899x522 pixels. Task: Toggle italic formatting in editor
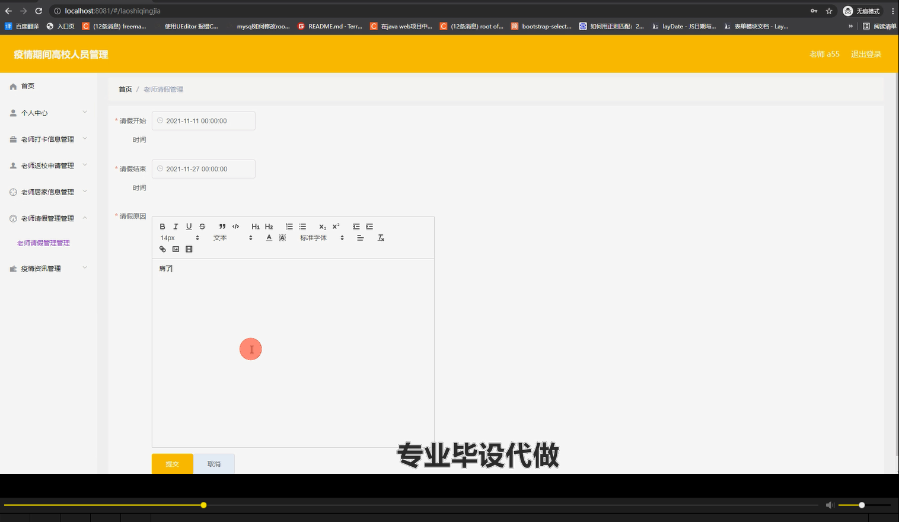tap(176, 227)
